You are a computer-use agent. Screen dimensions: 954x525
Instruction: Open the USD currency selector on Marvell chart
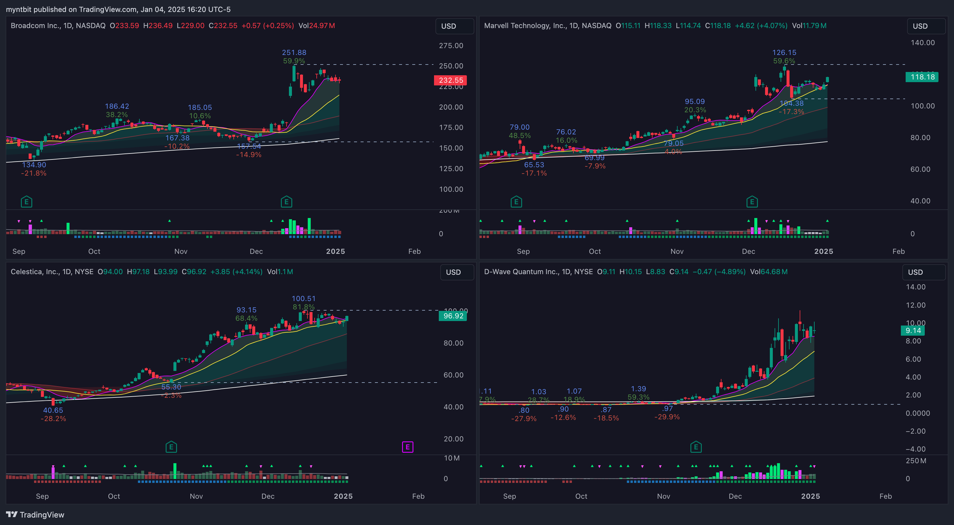(x=926, y=26)
